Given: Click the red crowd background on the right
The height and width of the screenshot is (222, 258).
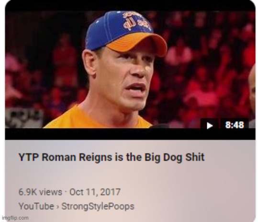Looking at the screenshot, I should tap(207, 66).
